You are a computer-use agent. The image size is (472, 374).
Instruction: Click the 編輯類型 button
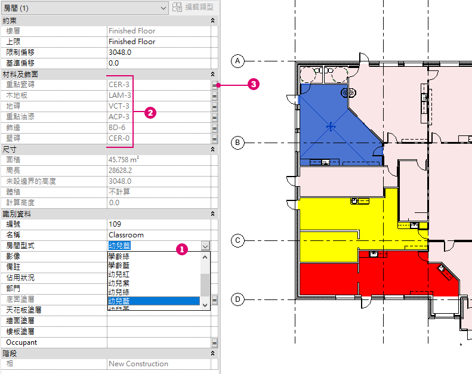(193, 7)
